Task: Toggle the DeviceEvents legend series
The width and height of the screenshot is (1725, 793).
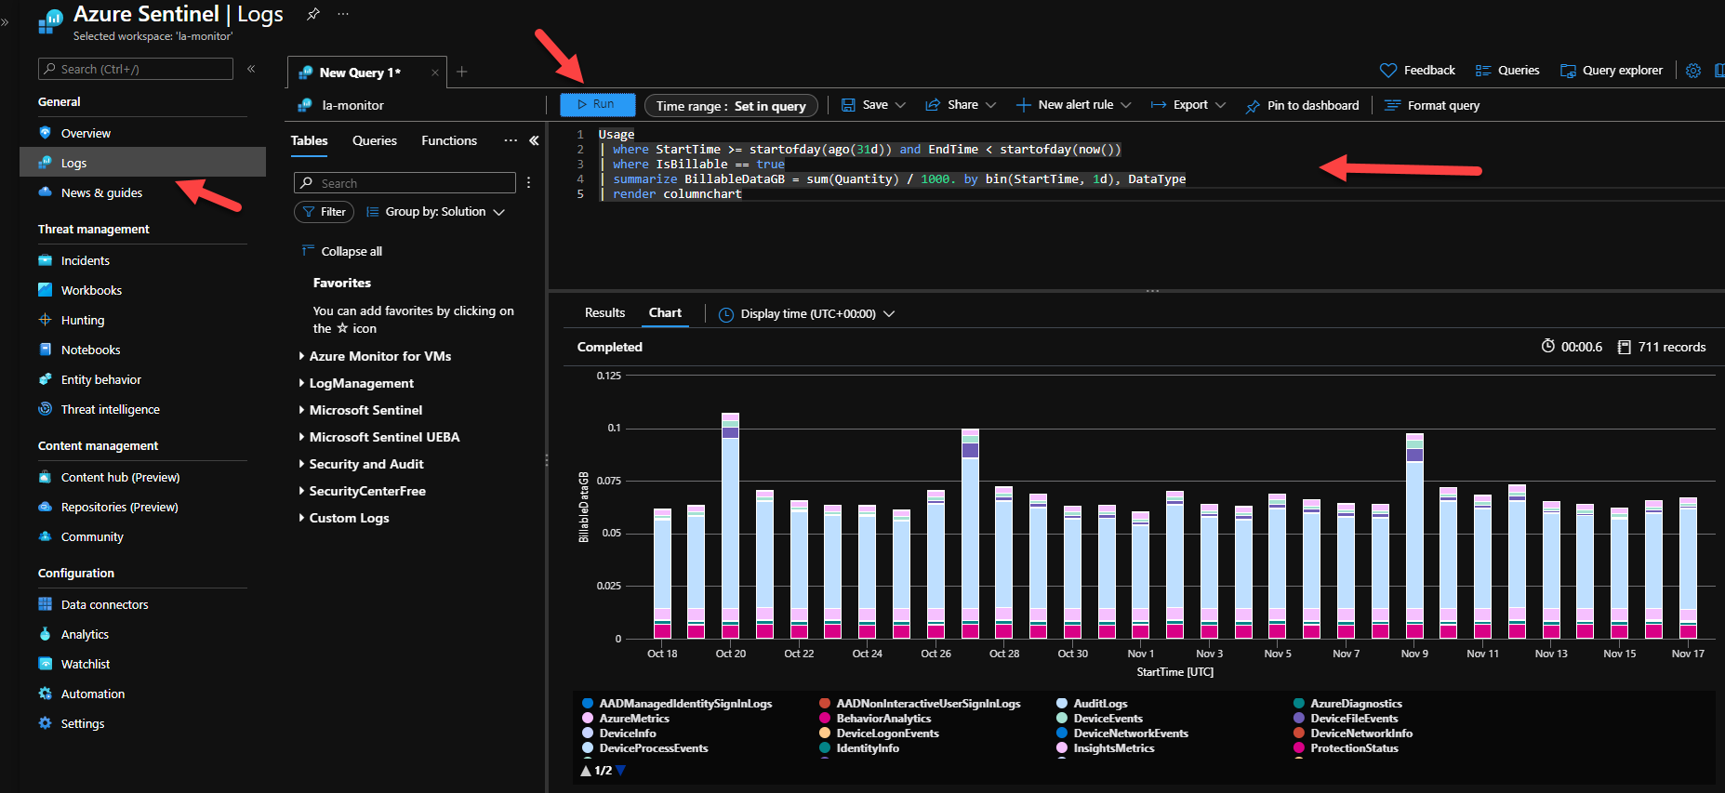Action: click(x=1108, y=719)
